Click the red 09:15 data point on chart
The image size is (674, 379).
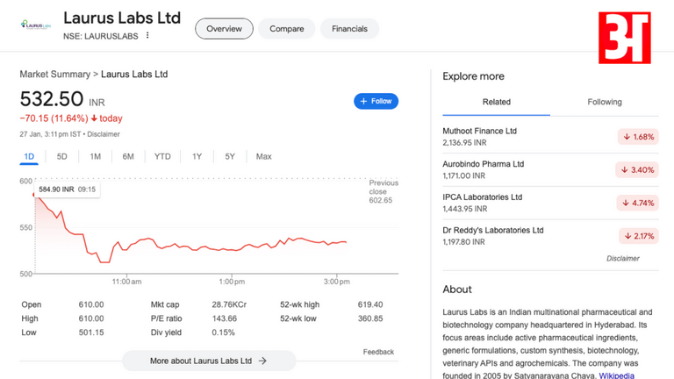pyautogui.click(x=34, y=195)
